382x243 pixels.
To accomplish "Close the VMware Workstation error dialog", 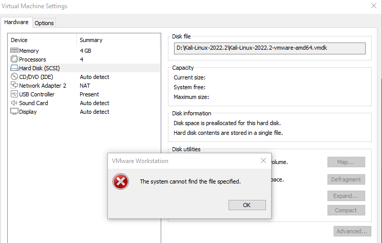I will 263,160.
